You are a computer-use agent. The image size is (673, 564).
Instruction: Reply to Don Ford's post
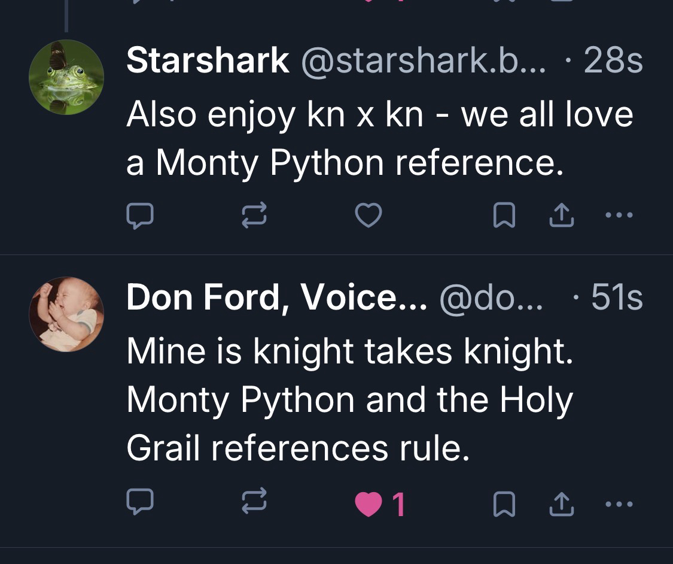(x=140, y=503)
